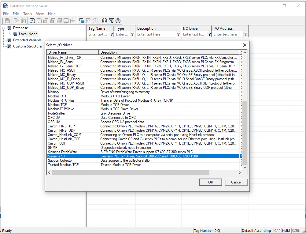Cancel the Select I/O driver dialog
Image resolution: width=306 pixels, height=234 pixels.
236,182
